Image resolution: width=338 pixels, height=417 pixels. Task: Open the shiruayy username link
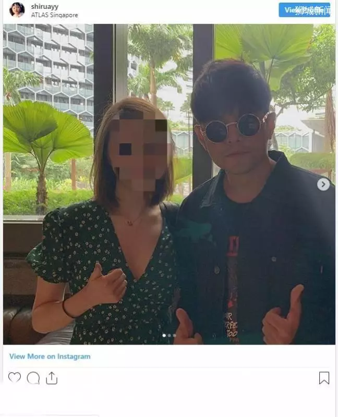45,6
